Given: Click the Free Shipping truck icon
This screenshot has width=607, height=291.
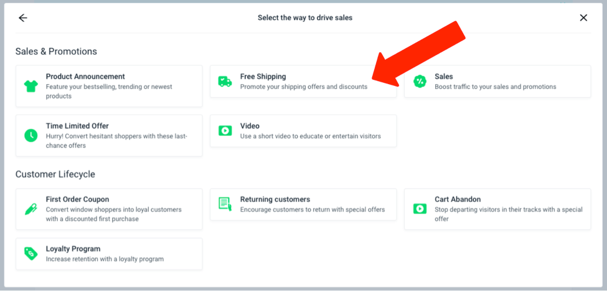Looking at the screenshot, I should (x=225, y=81).
